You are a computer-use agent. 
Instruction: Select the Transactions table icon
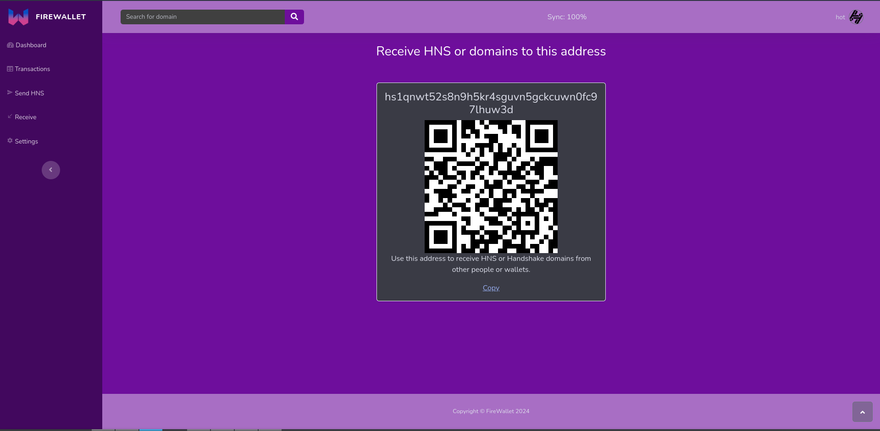click(10, 69)
